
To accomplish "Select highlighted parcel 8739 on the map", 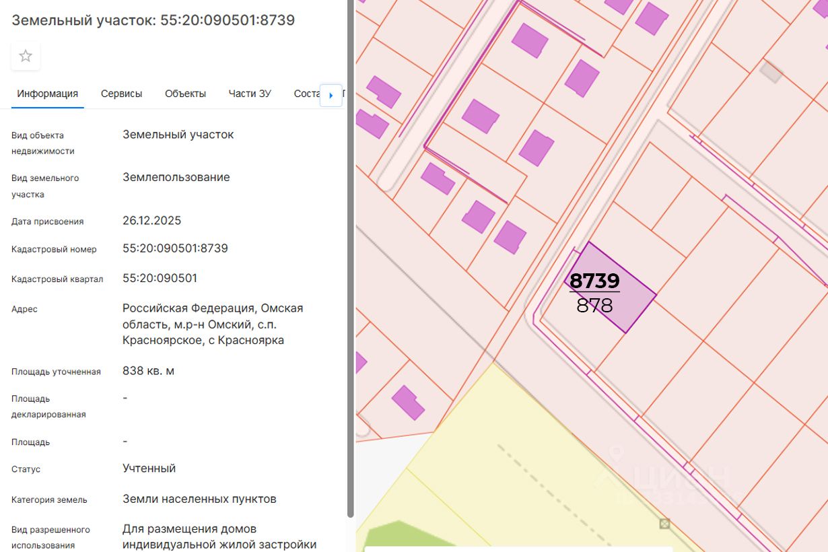I will (610, 287).
